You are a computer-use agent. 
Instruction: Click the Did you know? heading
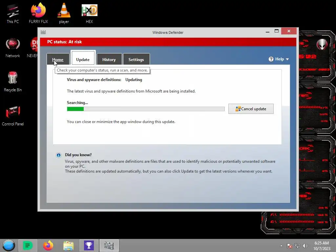(78, 155)
